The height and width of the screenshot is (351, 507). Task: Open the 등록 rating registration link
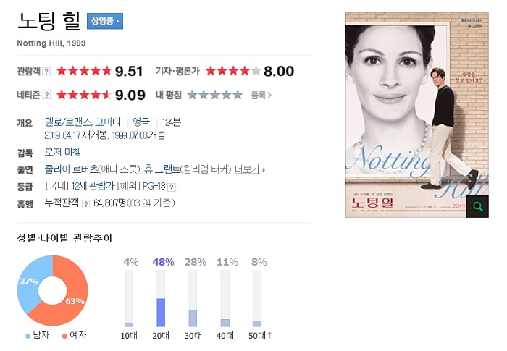[261, 95]
